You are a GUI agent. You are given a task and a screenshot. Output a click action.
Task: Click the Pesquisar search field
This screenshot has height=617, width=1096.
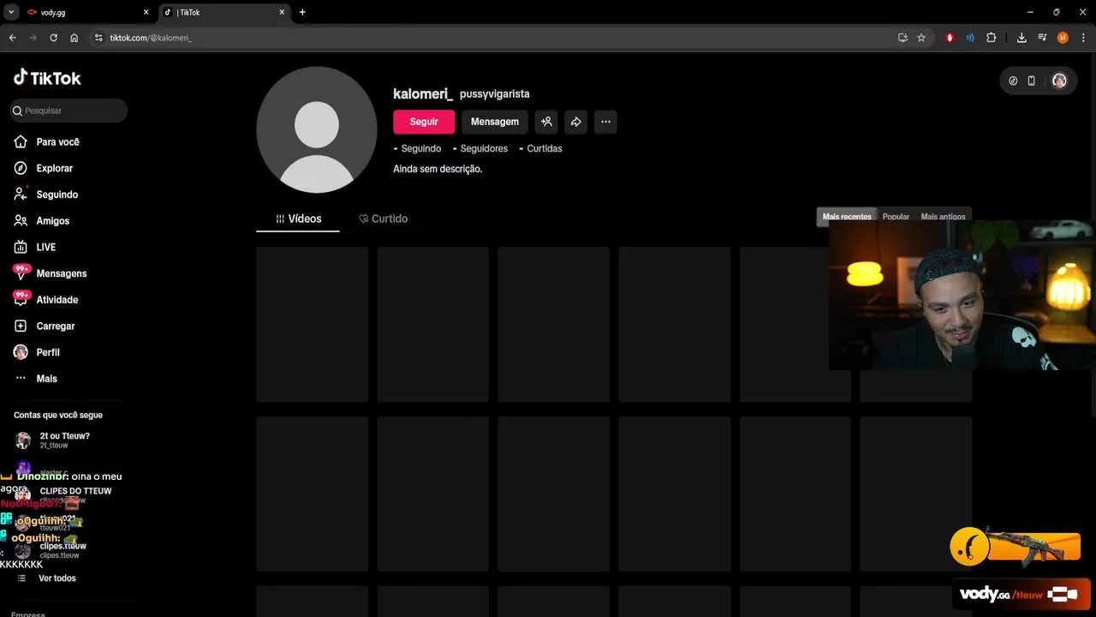68,111
